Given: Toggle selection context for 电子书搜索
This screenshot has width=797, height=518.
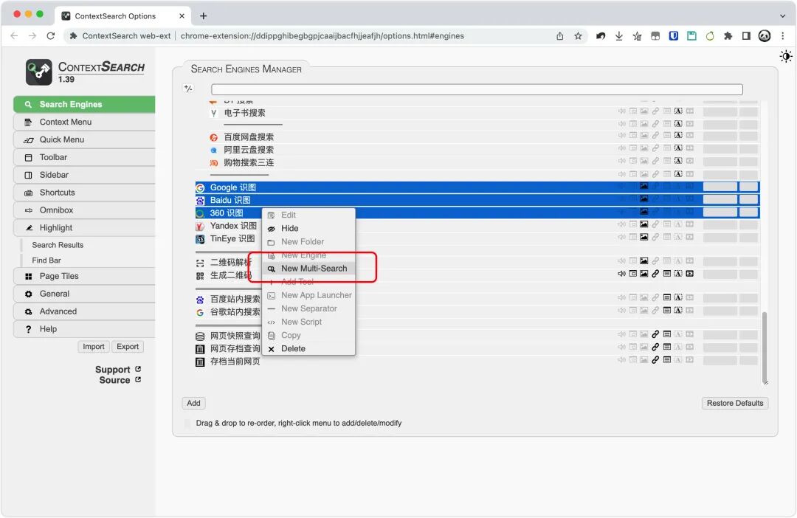Looking at the screenshot, I should coord(678,111).
